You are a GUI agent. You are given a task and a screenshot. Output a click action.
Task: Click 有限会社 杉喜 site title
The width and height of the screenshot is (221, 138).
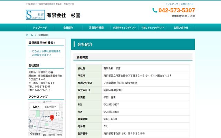(64, 15)
